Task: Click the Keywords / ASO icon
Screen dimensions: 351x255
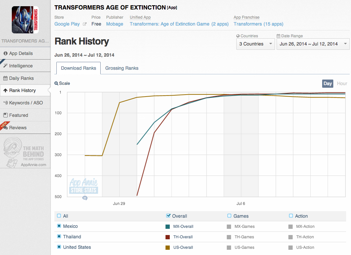Action: (5, 103)
